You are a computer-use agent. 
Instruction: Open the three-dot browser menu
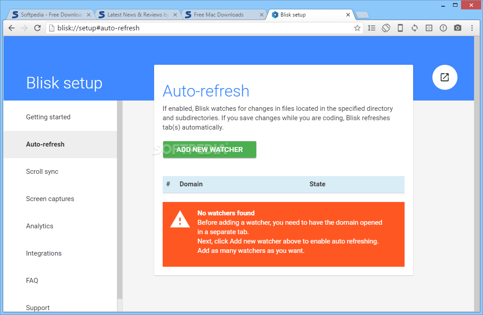[x=472, y=28]
